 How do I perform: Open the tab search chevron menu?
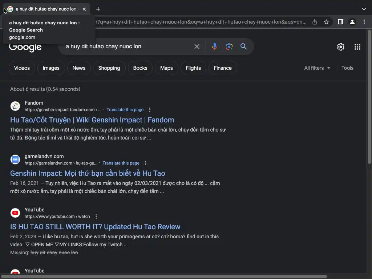(x=364, y=9)
